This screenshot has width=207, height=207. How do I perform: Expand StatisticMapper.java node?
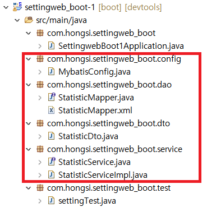[x=40, y=98]
